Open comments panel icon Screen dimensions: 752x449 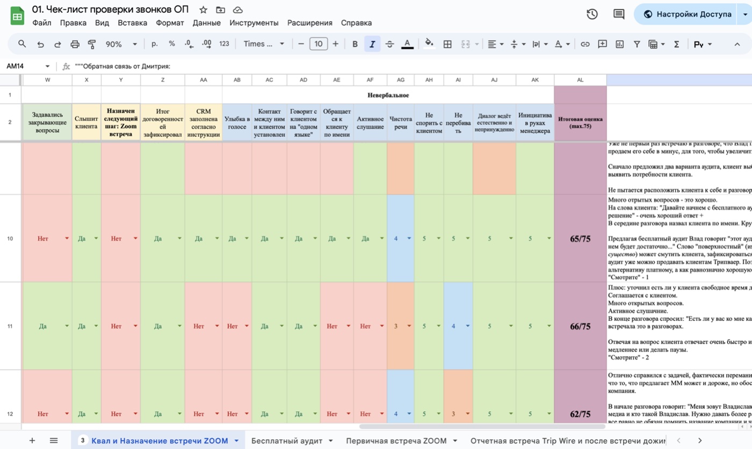click(x=619, y=14)
